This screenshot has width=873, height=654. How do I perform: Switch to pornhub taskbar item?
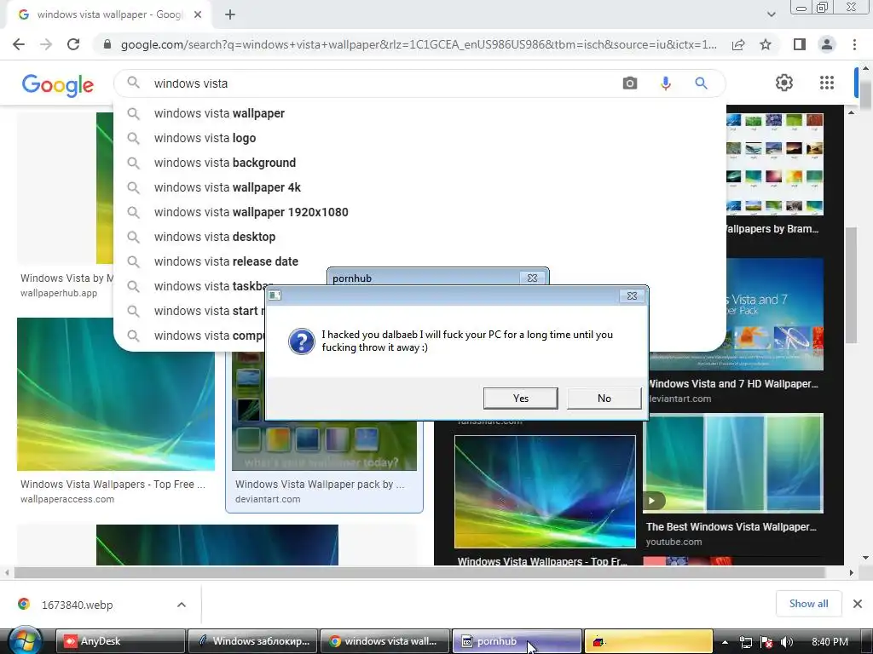pyautogui.click(x=517, y=641)
